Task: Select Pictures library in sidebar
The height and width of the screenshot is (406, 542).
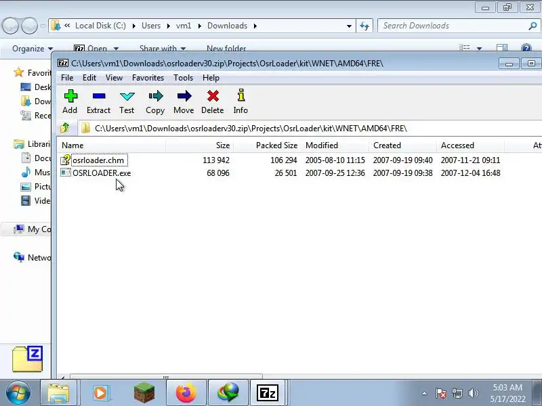Action: [36, 187]
